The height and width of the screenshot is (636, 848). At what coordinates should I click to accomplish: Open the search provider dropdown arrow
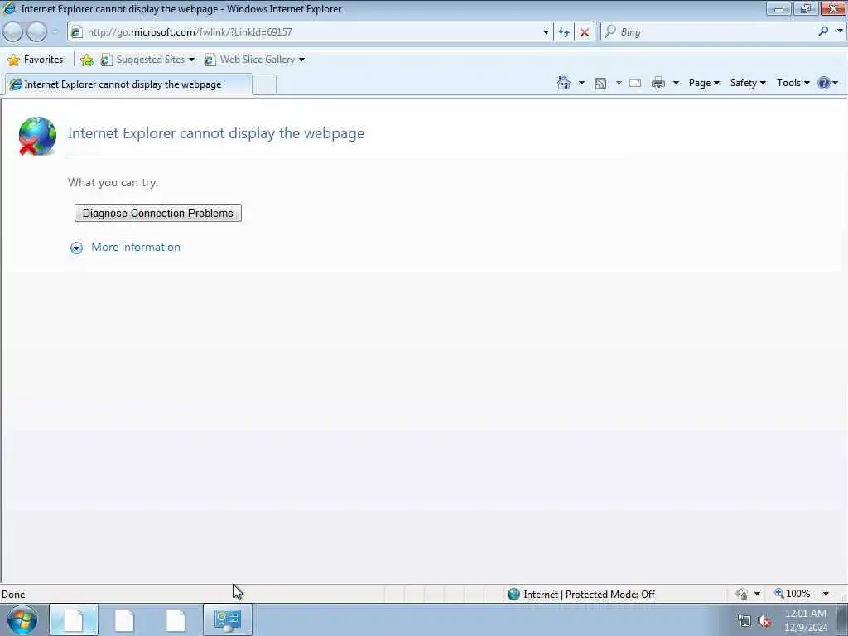[x=840, y=31]
